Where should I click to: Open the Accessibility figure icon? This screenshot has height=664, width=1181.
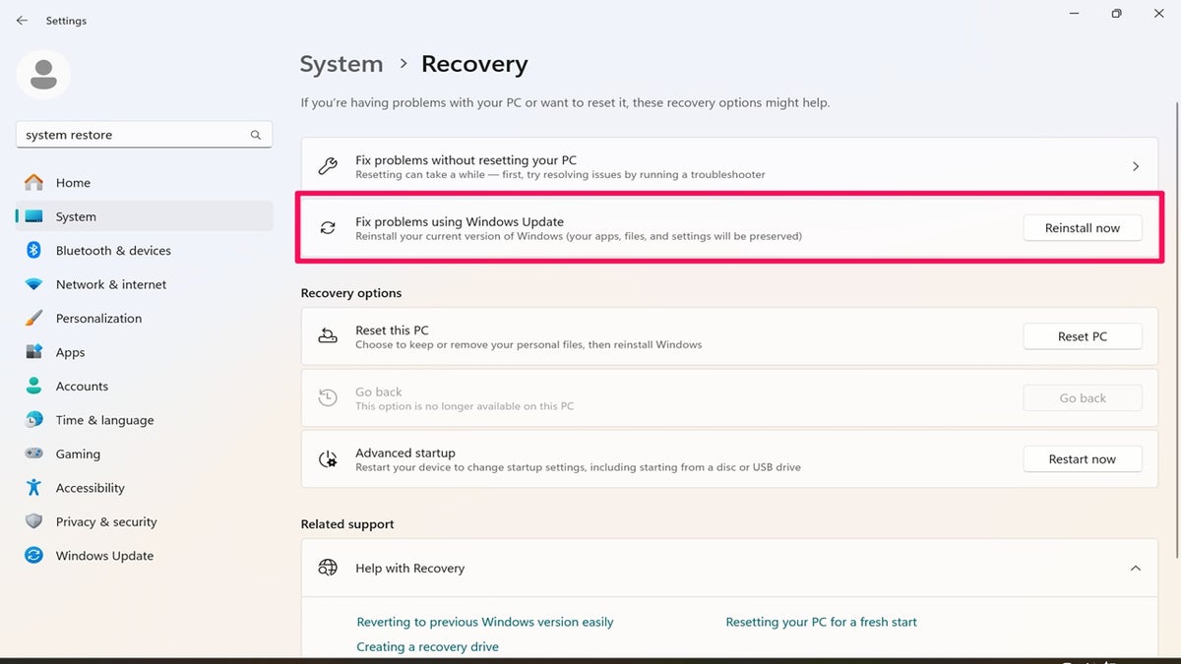33,488
